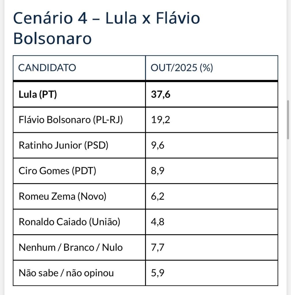This screenshot has height=295, width=291.
Task: Click the 7,7 percentage value
Action: point(158,247)
